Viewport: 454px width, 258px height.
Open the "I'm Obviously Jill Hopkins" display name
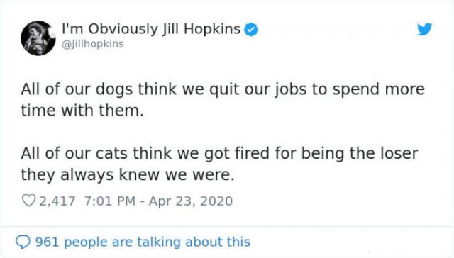click(151, 29)
